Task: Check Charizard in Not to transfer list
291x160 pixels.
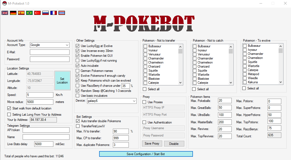Action: click(145, 66)
